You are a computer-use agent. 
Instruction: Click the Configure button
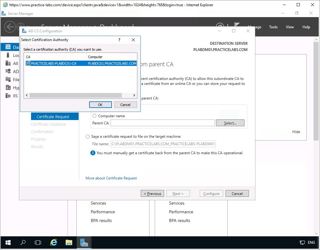tap(211, 193)
